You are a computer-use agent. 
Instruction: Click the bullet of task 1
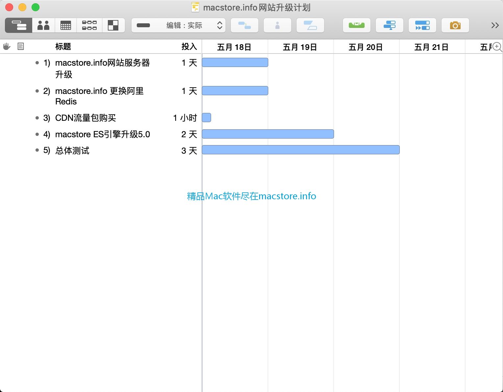click(x=37, y=63)
